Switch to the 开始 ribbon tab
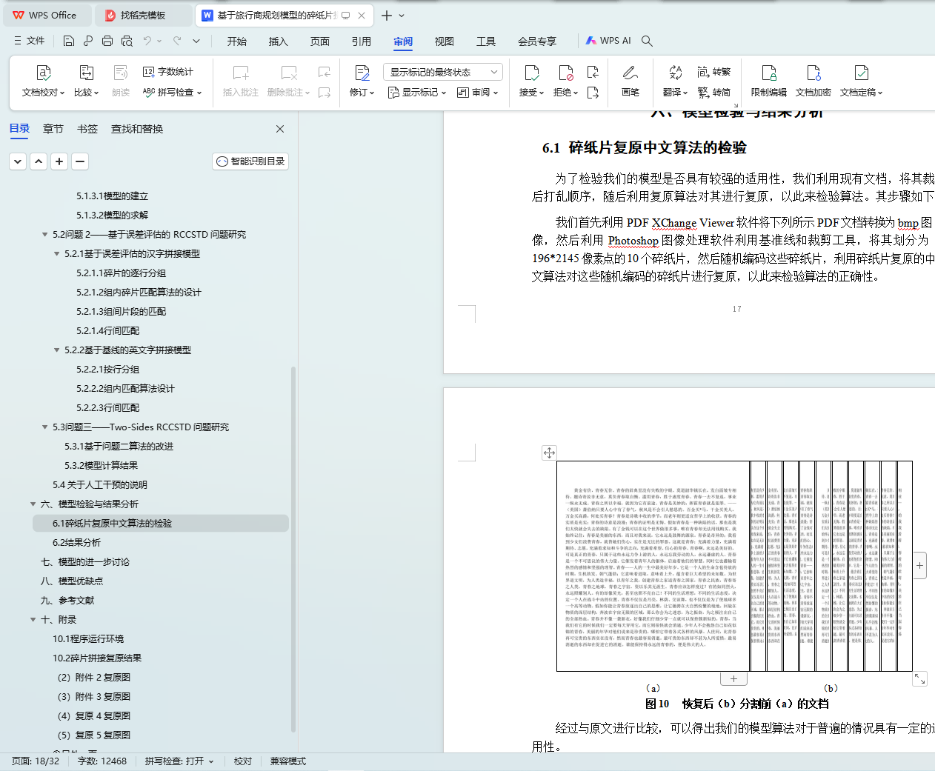The image size is (935, 771). pos(237,41)
